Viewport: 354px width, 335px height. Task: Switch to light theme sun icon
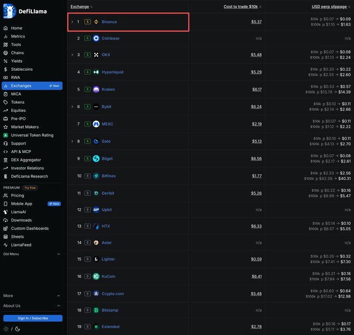click(6, 329)
